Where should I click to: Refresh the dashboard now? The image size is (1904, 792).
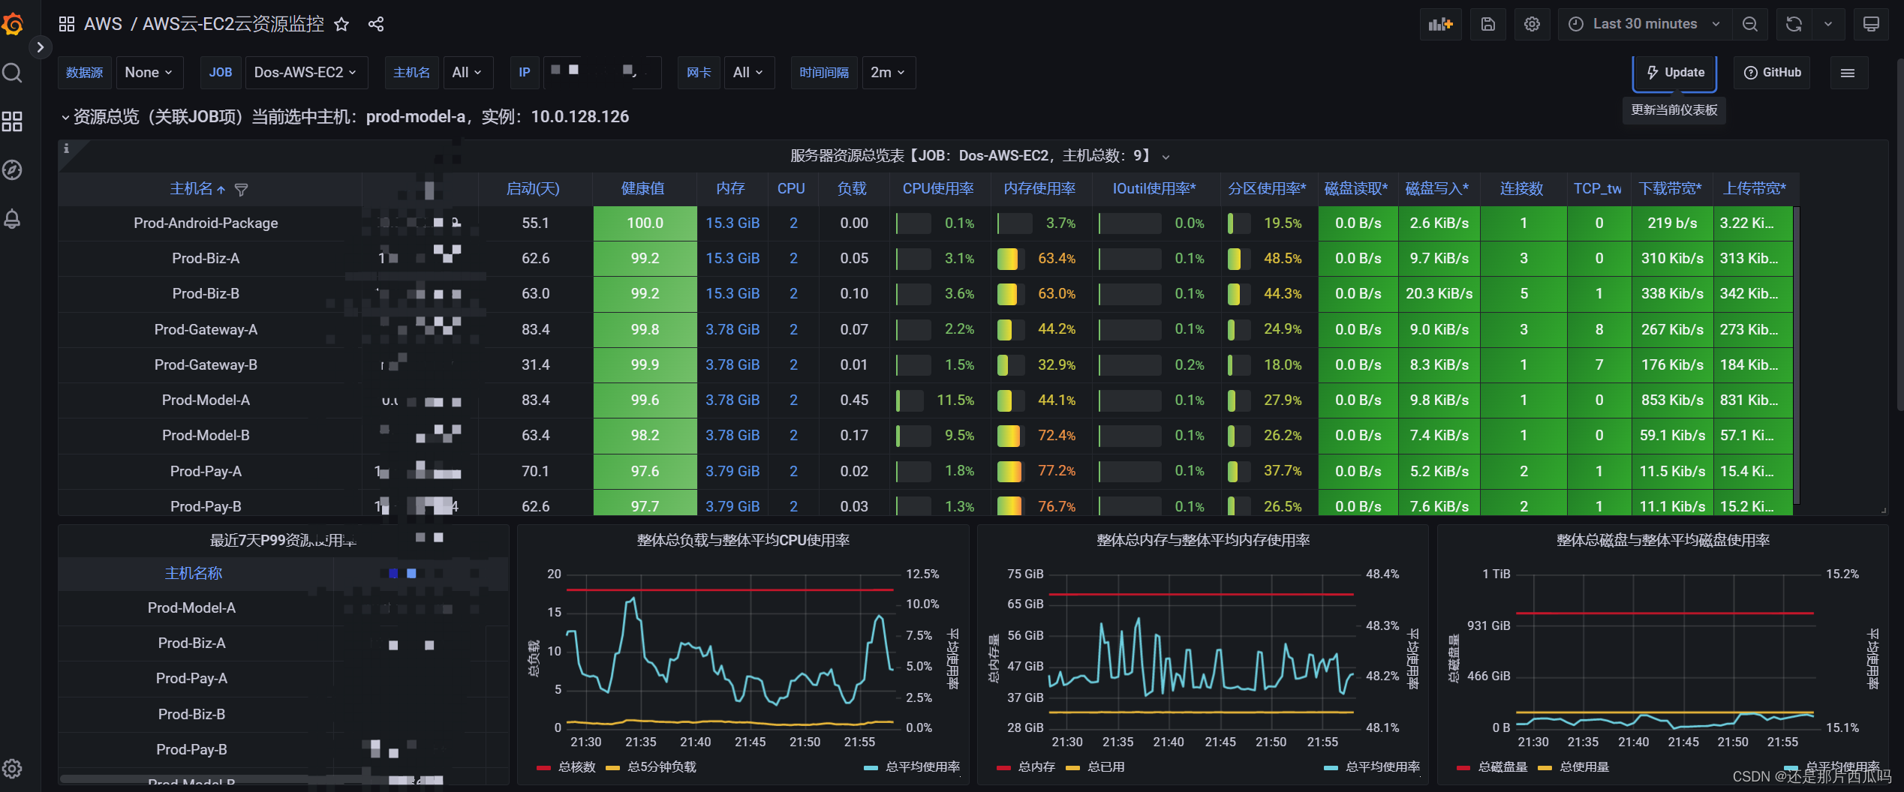pyautogui.click(x=1794, y=24)
